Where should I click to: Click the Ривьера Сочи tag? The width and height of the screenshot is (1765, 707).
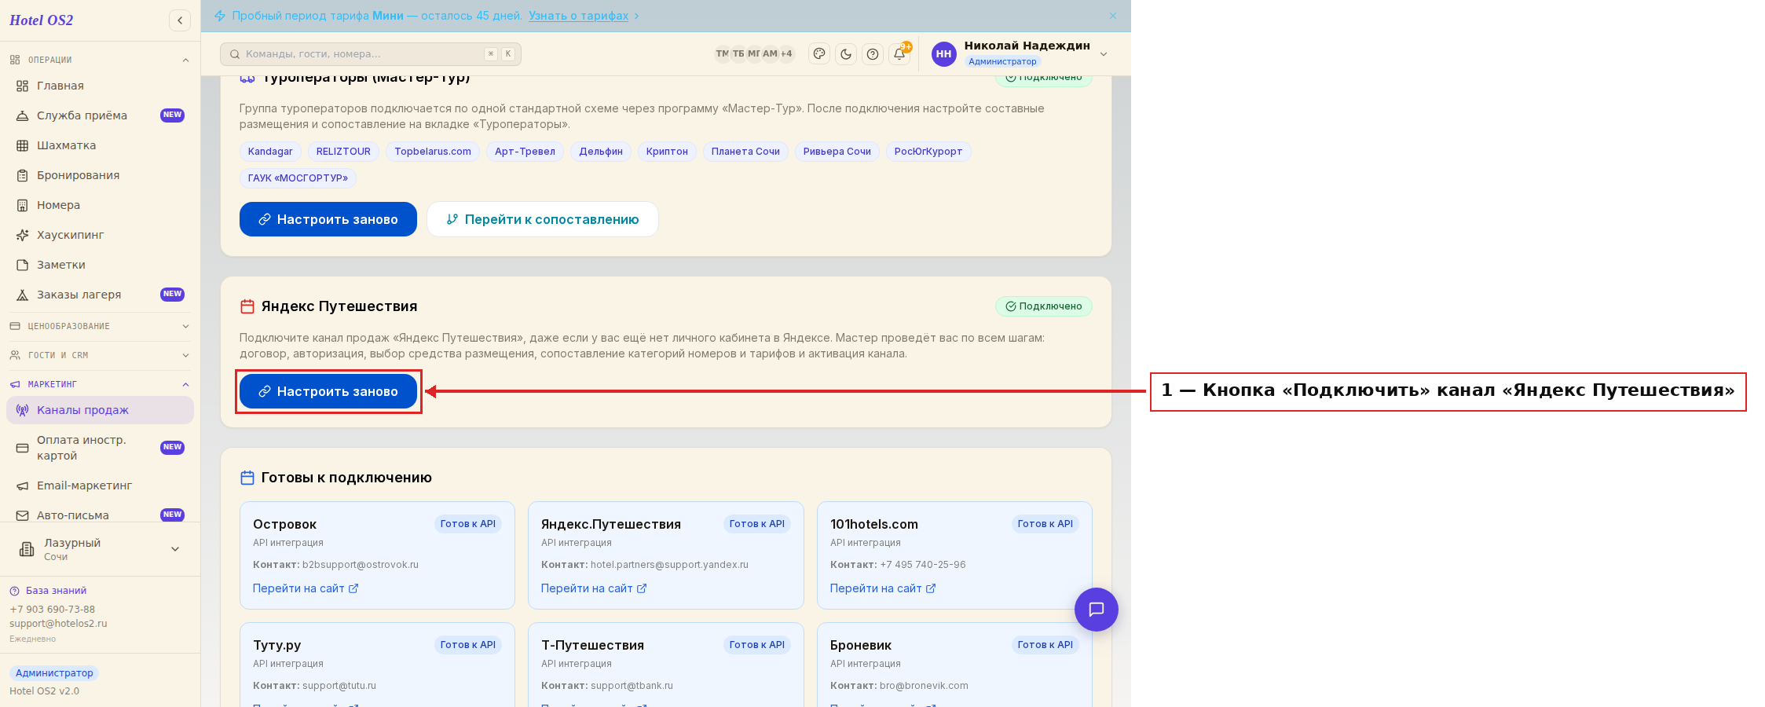pos(837,152)
